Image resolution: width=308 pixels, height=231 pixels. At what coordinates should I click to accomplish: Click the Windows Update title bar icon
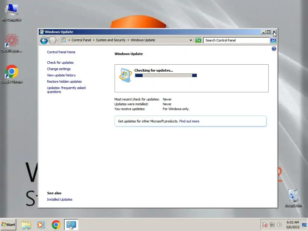click(42, 32)
